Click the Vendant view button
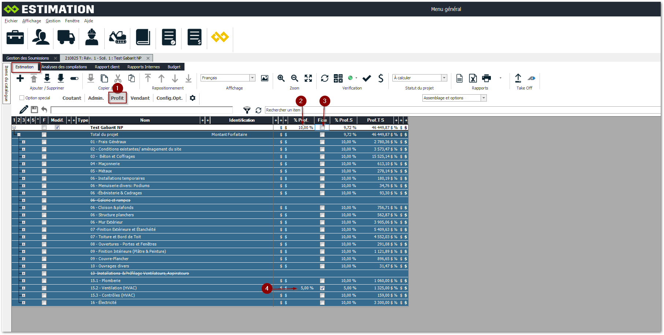The width and height of the screenshot is (664, 335). point(140,98)
